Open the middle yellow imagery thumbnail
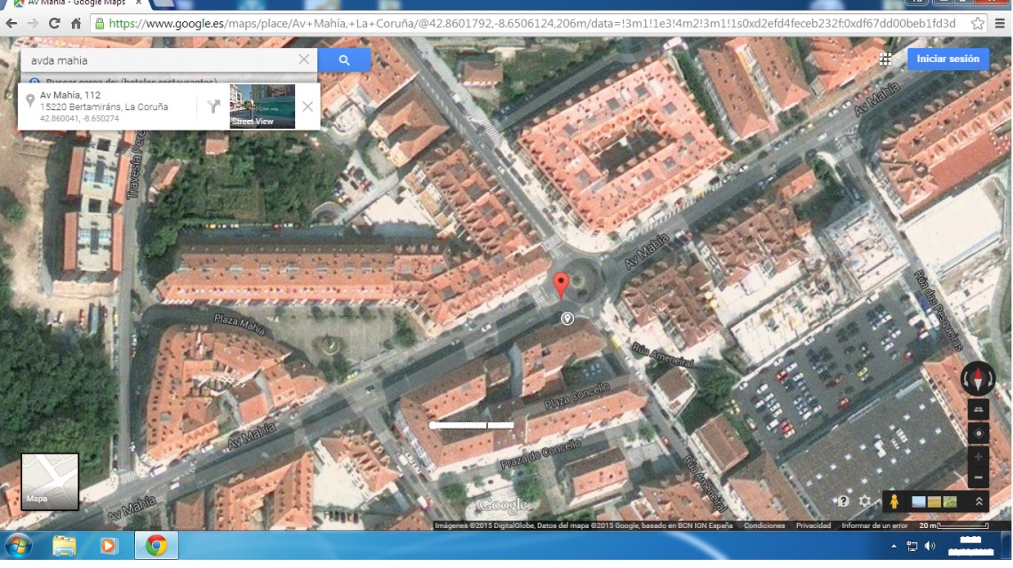The image size is (1013, 568). click(x=934, y=501)
